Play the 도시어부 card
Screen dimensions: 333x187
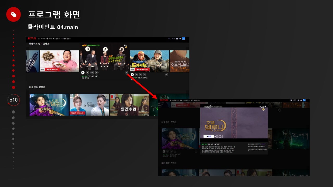(132, 75)
